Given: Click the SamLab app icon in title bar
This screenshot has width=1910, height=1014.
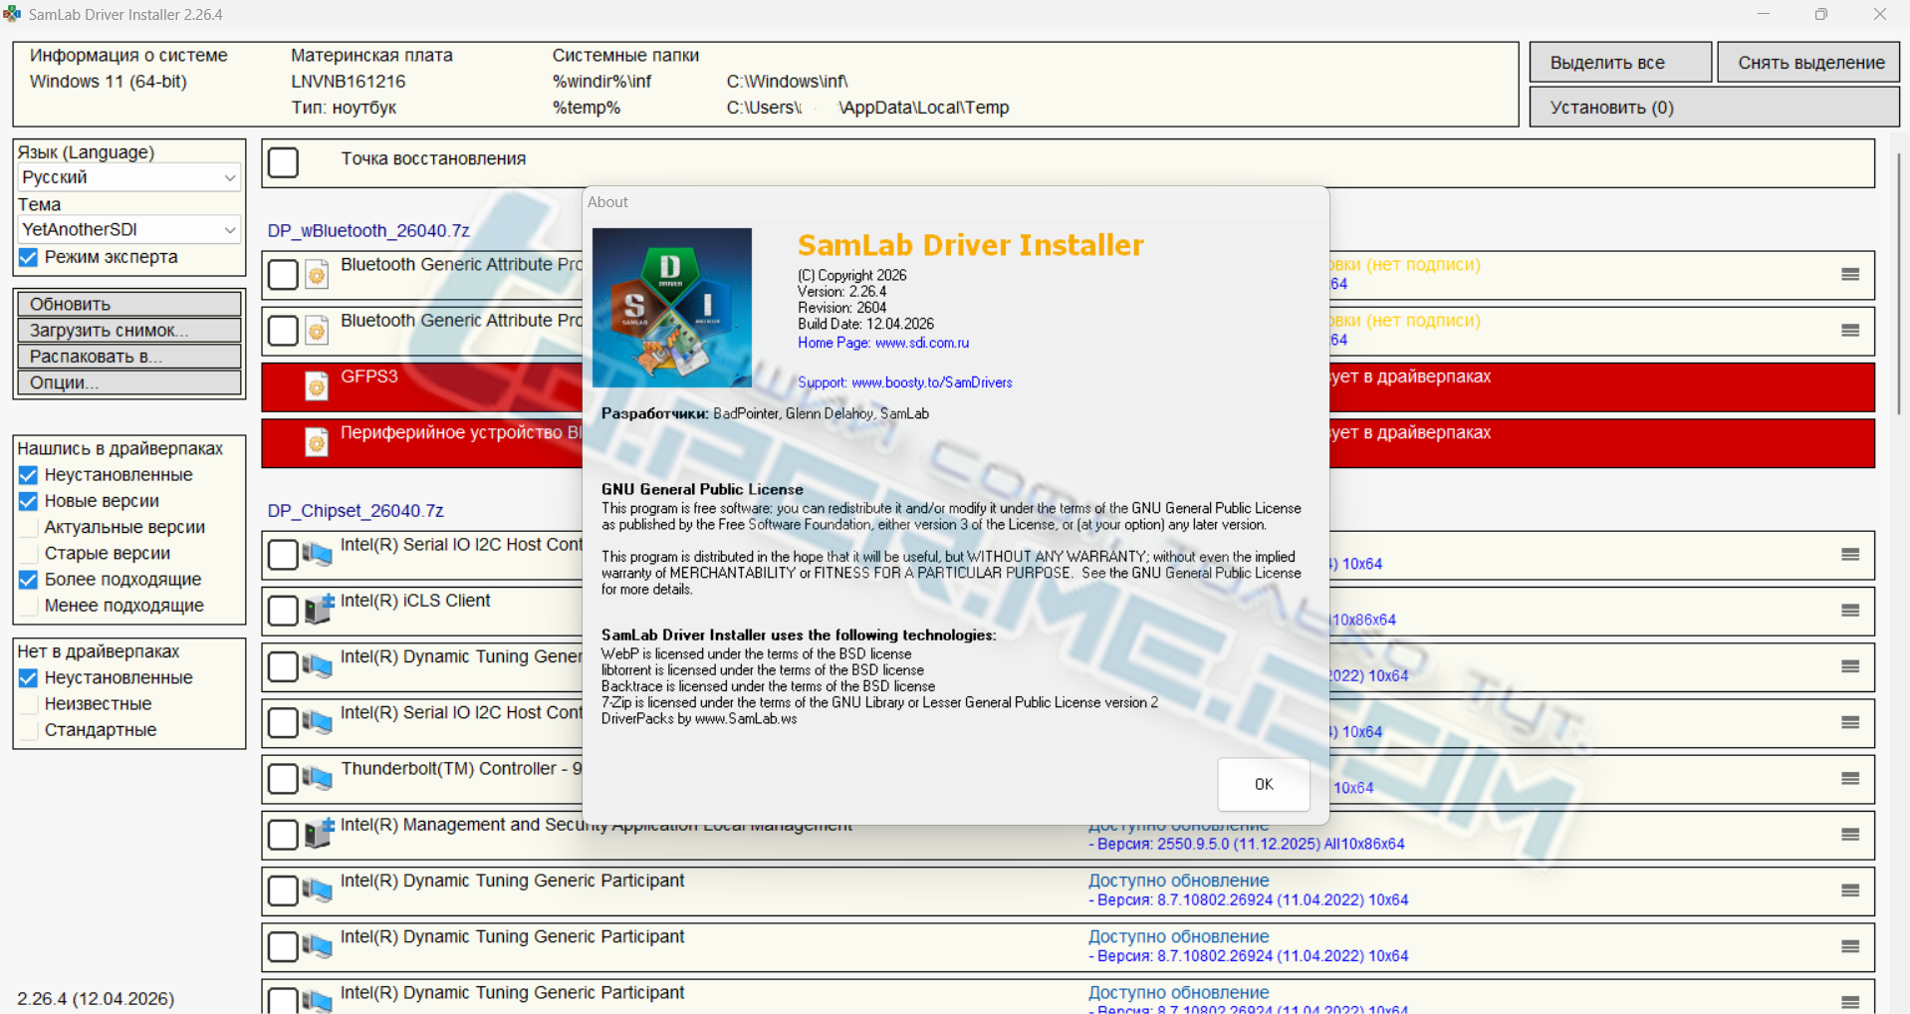Looking at the screenshot, I should click(x=12, y=14).
